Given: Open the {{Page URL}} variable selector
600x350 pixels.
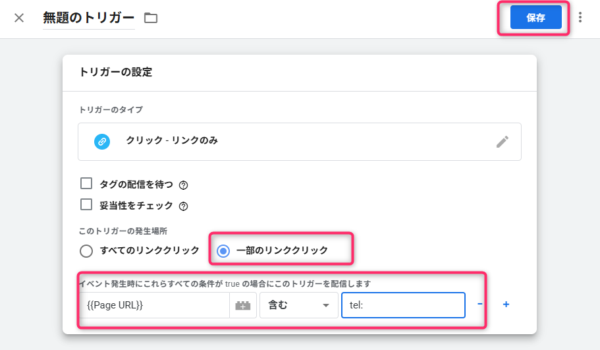Looking at the screenshot, I should point(155,305).
